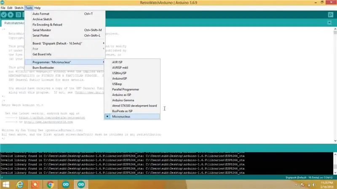This screenshot has width=337, height=189.
Task: Open the tab options dropdown arrow icon
Action: [329, 23]
